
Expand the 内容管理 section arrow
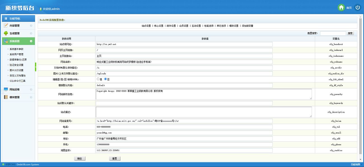pyautogui.click(x=31, y=26)
